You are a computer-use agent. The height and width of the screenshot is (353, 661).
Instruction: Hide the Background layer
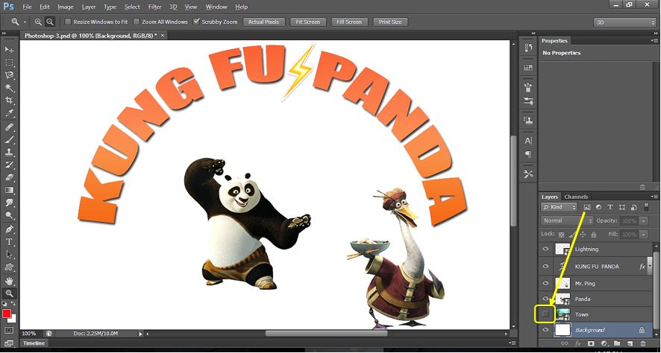click(x=545, y=330)
